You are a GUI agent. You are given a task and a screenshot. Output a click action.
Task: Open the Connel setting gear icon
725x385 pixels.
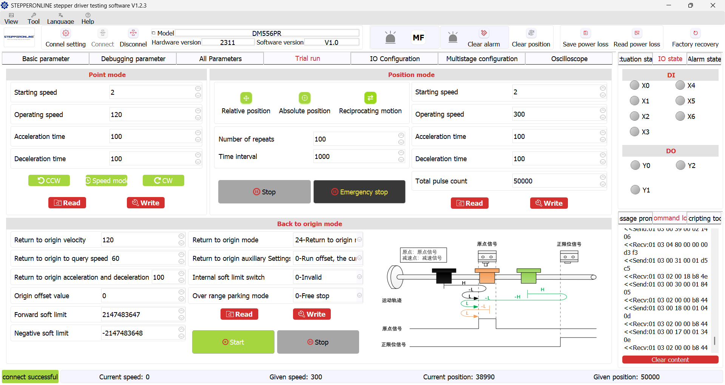[x=66, y=33]
